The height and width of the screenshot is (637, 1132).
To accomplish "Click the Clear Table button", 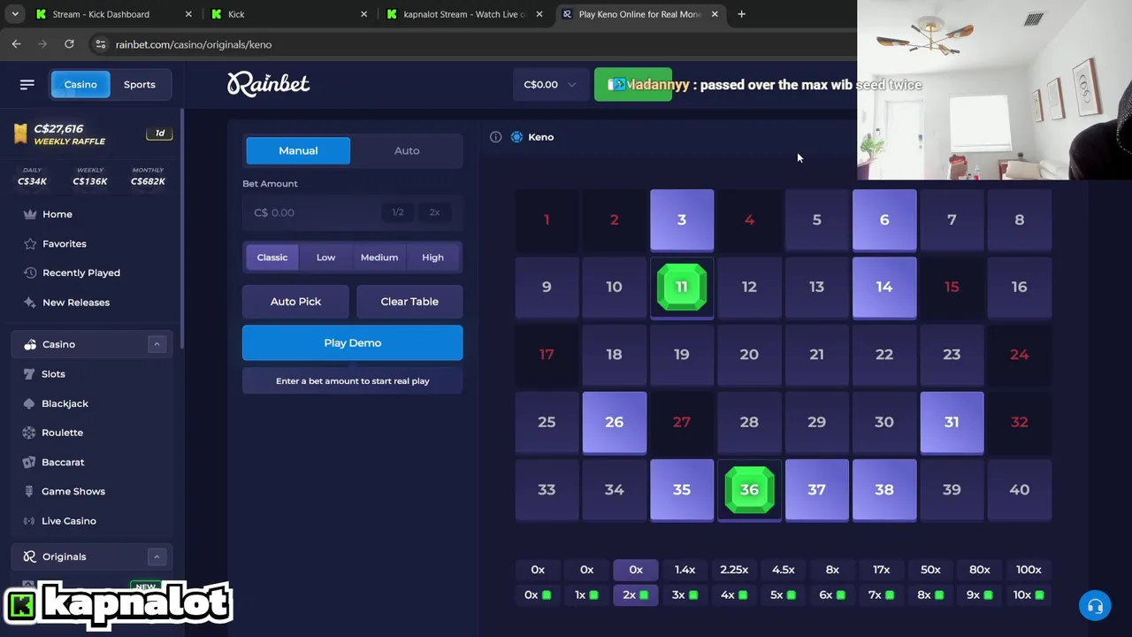I will click(x=409, y=302).
